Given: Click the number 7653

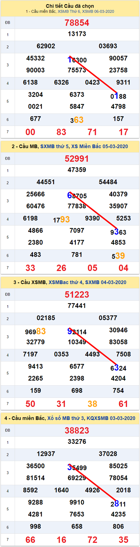Looking at the screenshot, I should tap(77, 515).
